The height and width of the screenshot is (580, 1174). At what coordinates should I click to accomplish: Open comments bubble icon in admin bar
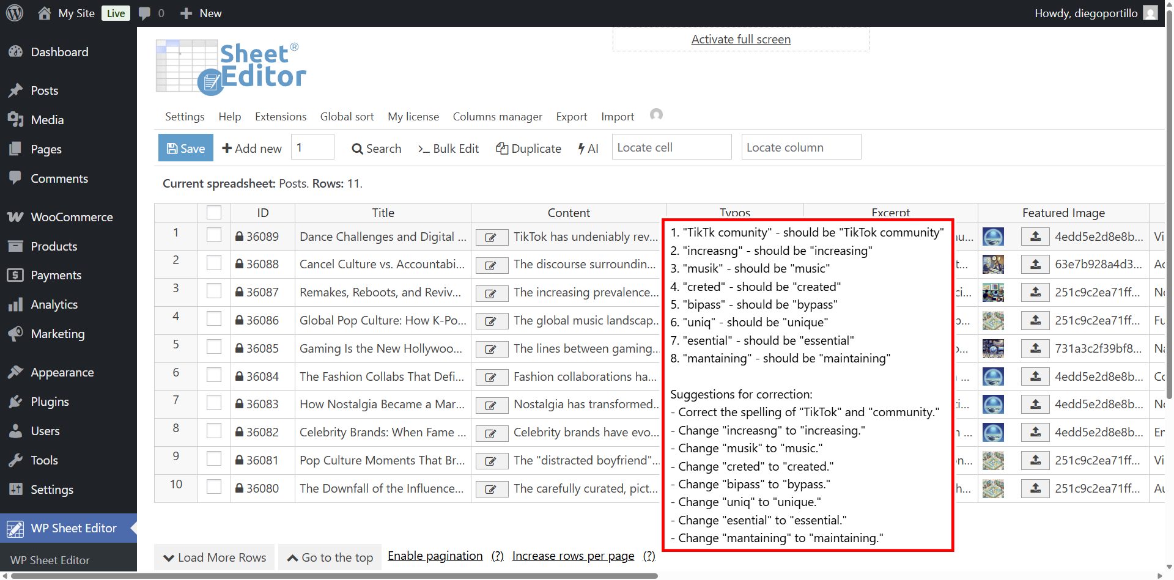[145, 13]
